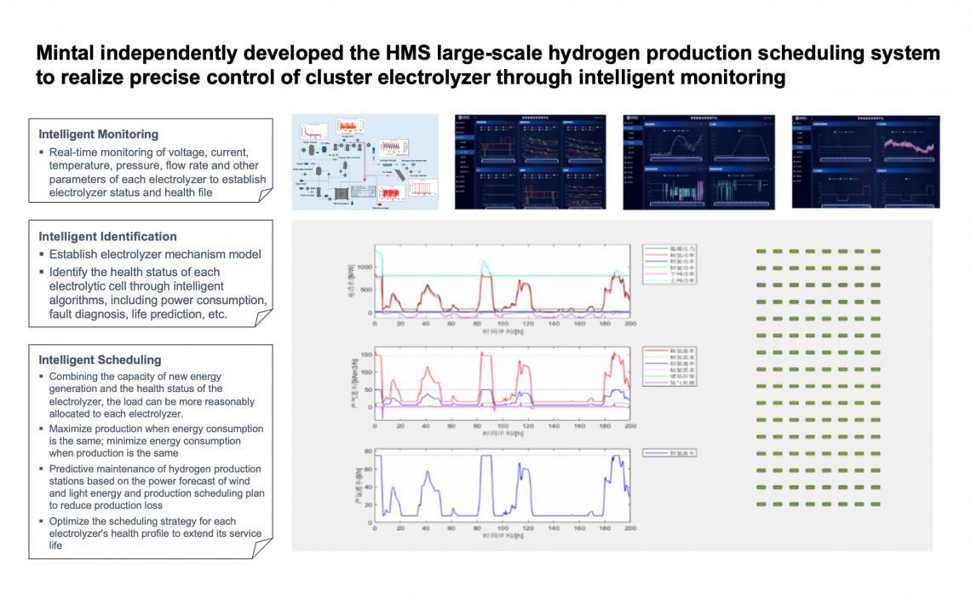The image size is (971, 599).
Task: Open the dashboard thumbnail with pink waveform chart
Action: pos(865,161)
